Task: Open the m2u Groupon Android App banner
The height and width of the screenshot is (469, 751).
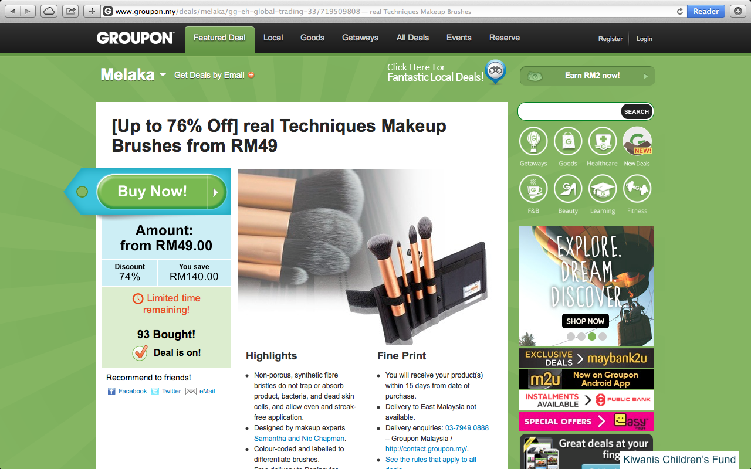Action: coord(586,379)
